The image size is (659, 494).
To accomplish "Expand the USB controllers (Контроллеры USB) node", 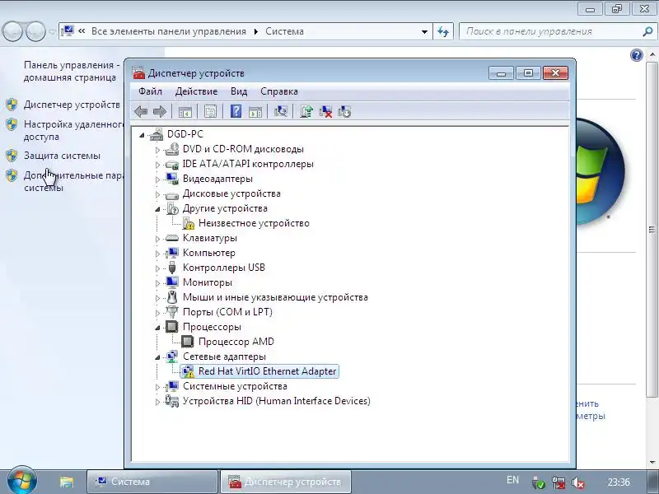I will tap(157, 268).
